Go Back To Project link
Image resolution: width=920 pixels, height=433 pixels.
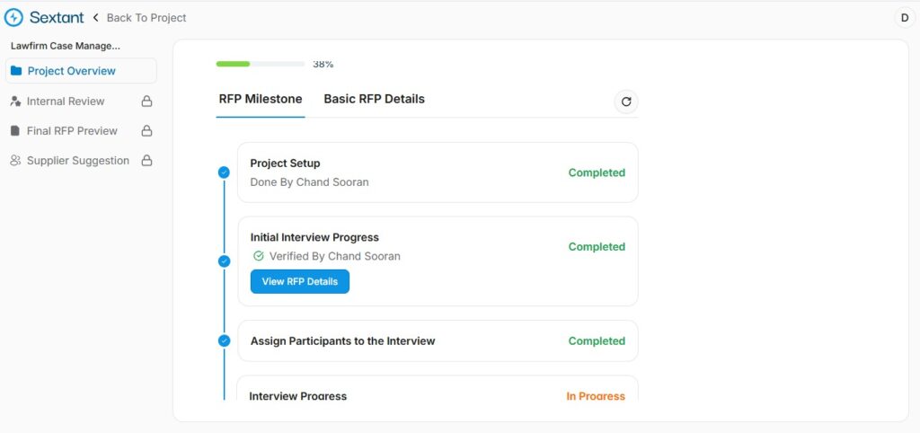(x=146, y=17)
